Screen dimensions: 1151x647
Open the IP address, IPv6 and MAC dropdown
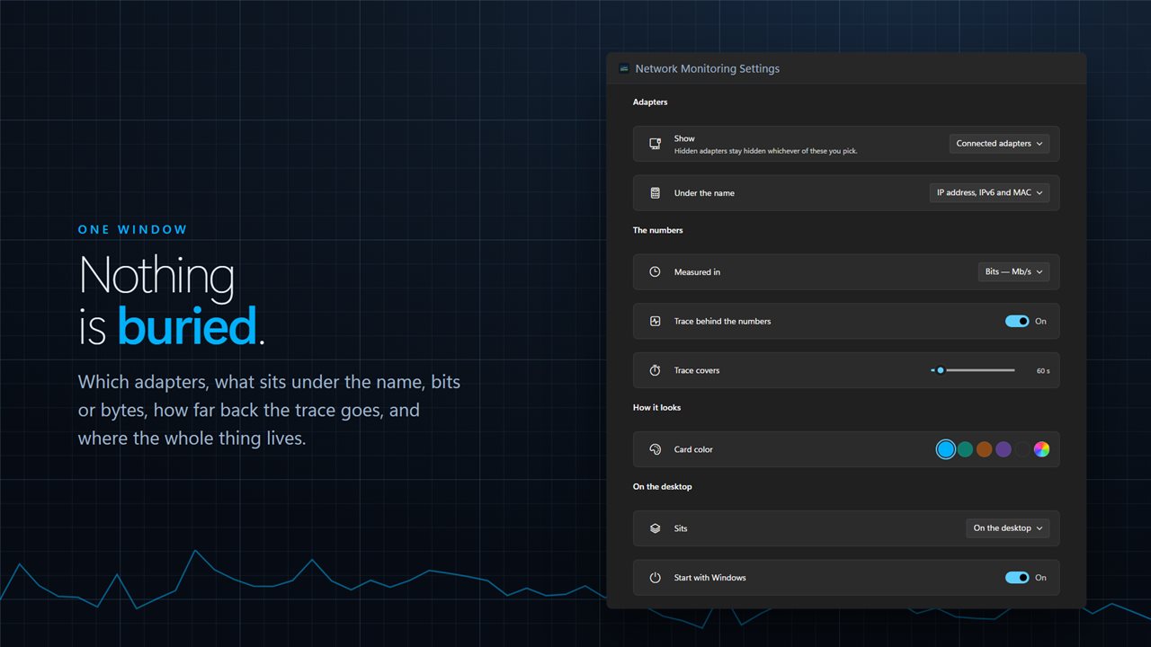989,193
